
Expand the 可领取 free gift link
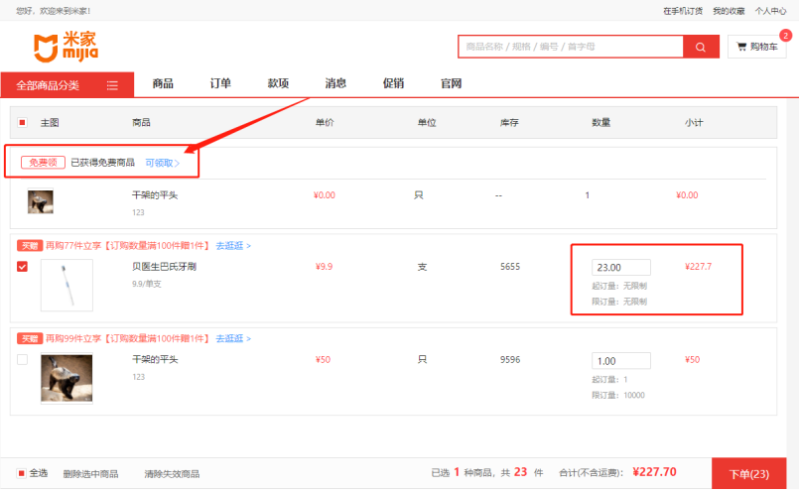click(162, 163)
